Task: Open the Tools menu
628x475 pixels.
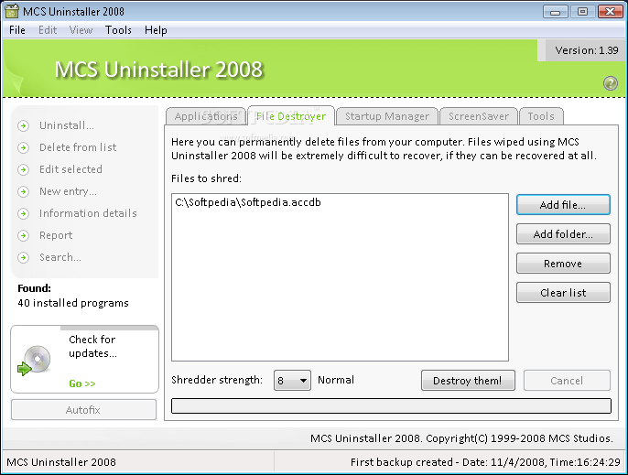Action: point(118,30)
